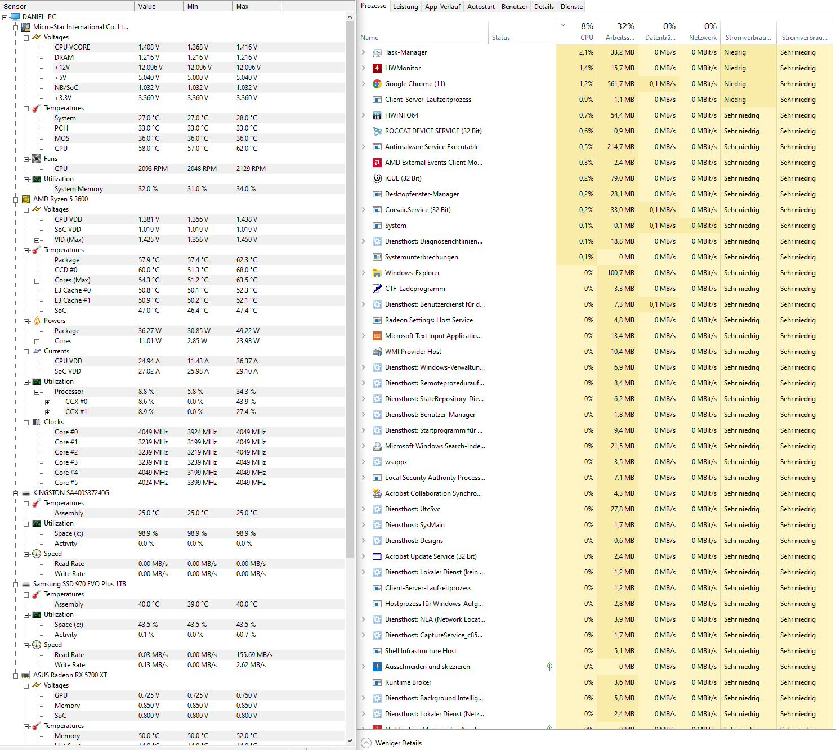
Task: Expand the Google Chrome (11) process group
Action: click(363, 84)
